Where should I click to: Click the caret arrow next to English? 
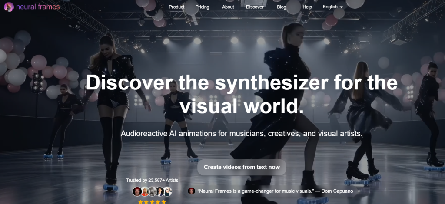point(341,7)
